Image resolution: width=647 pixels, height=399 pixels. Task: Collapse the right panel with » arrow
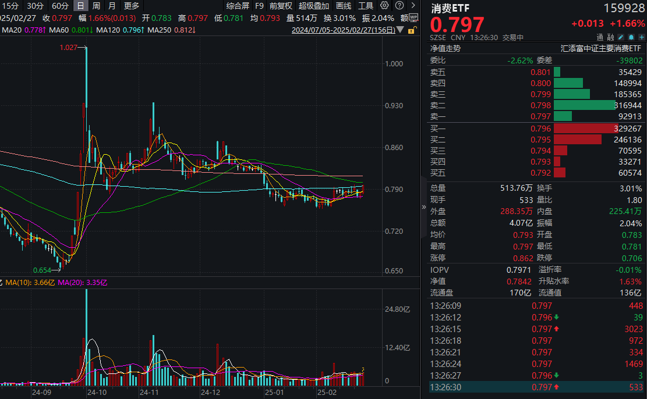point(423,206)
